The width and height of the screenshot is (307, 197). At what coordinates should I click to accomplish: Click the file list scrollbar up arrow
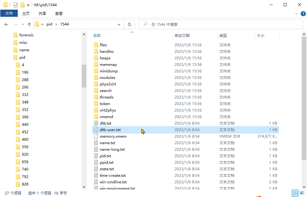pyautogui.click(x=304, y=34)
